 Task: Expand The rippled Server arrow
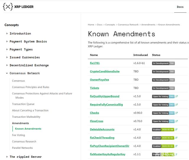(7, 157)
